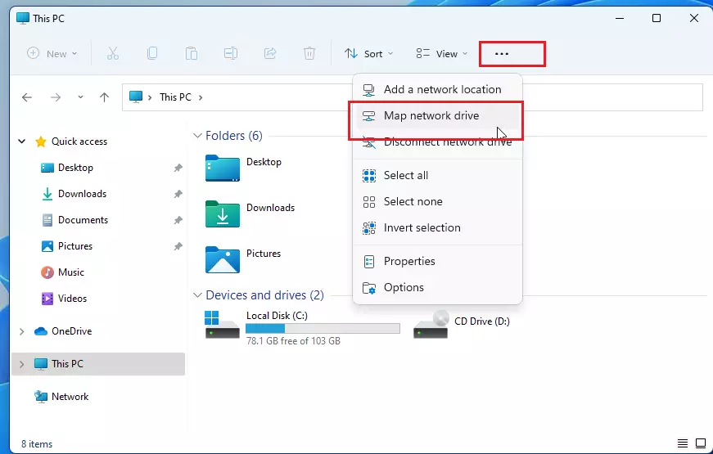This screenshot has height=454, width=713.
Task: Collapse the Devices and drives group
Action: click(197, 295)
